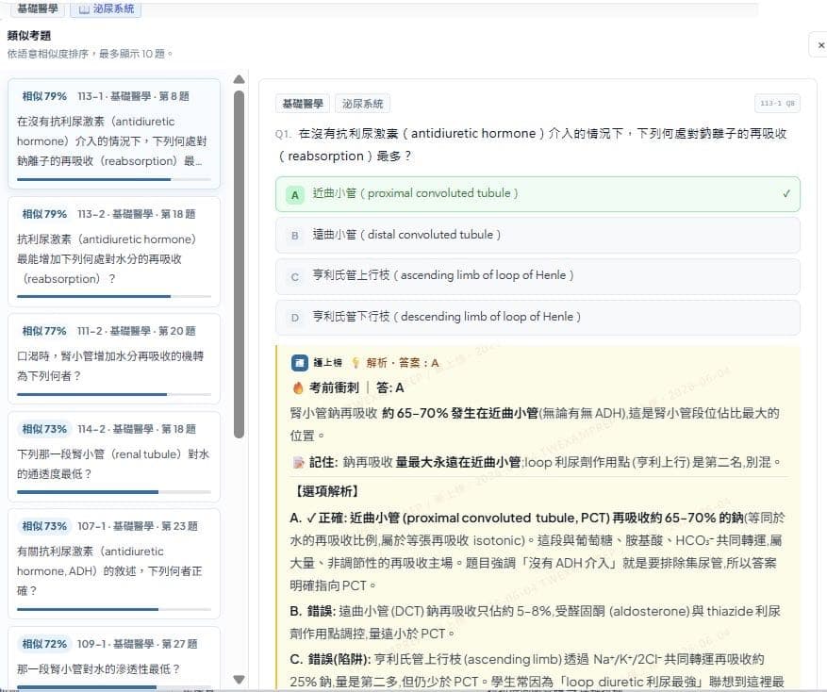The height and width of the screenshot is (692, 827).
Task: Click the top 泌尿系統 tag
Action: coord(106,8)
